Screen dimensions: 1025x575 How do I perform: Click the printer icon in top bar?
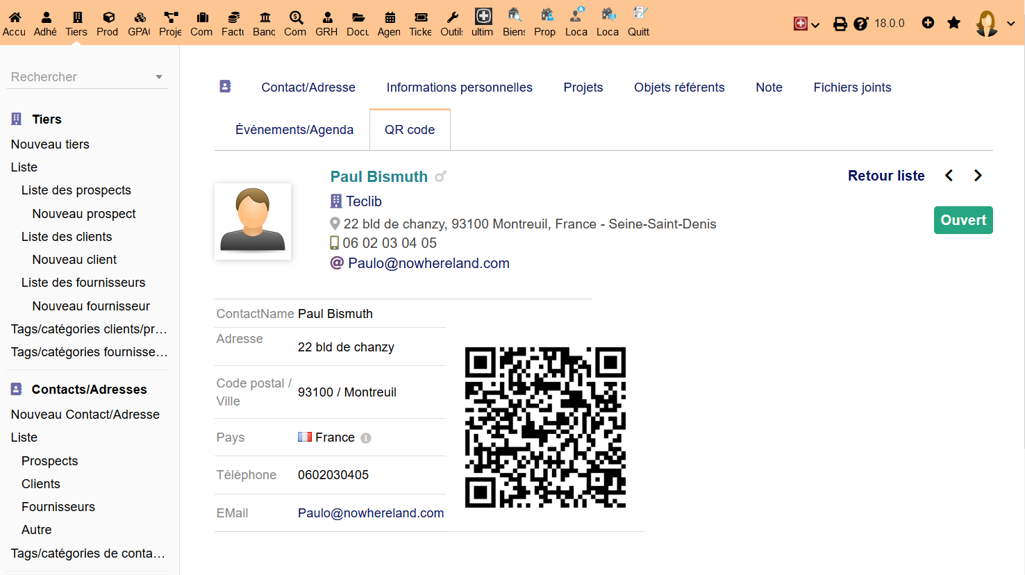pos(840,24)
